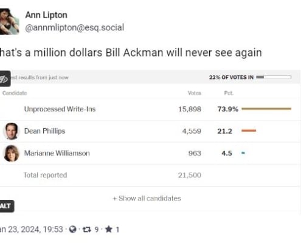
Task: Click Ann Lipton's profile avatar
Action: tap(9, 21)
